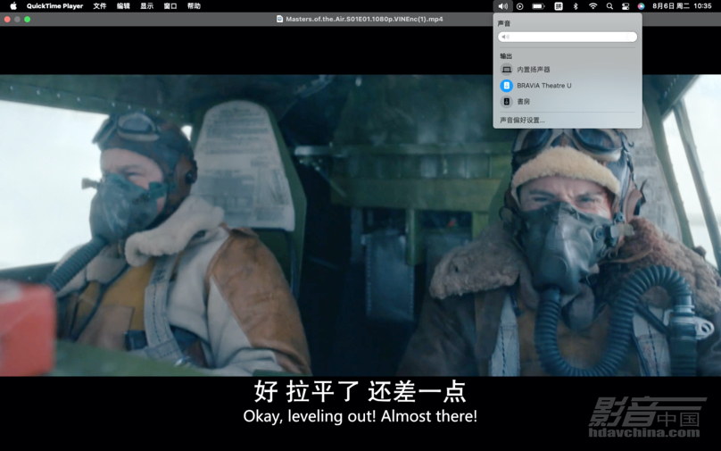Screen dimensions: 721x451
Task: Open the 编辑 menu
Action: tap(123, 6)
